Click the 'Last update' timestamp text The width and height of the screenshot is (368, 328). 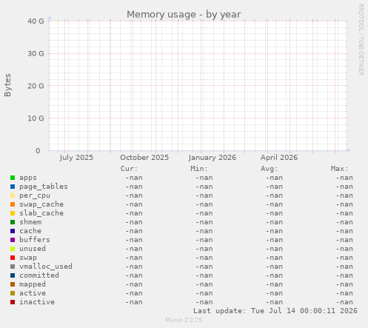coord(275,311)
